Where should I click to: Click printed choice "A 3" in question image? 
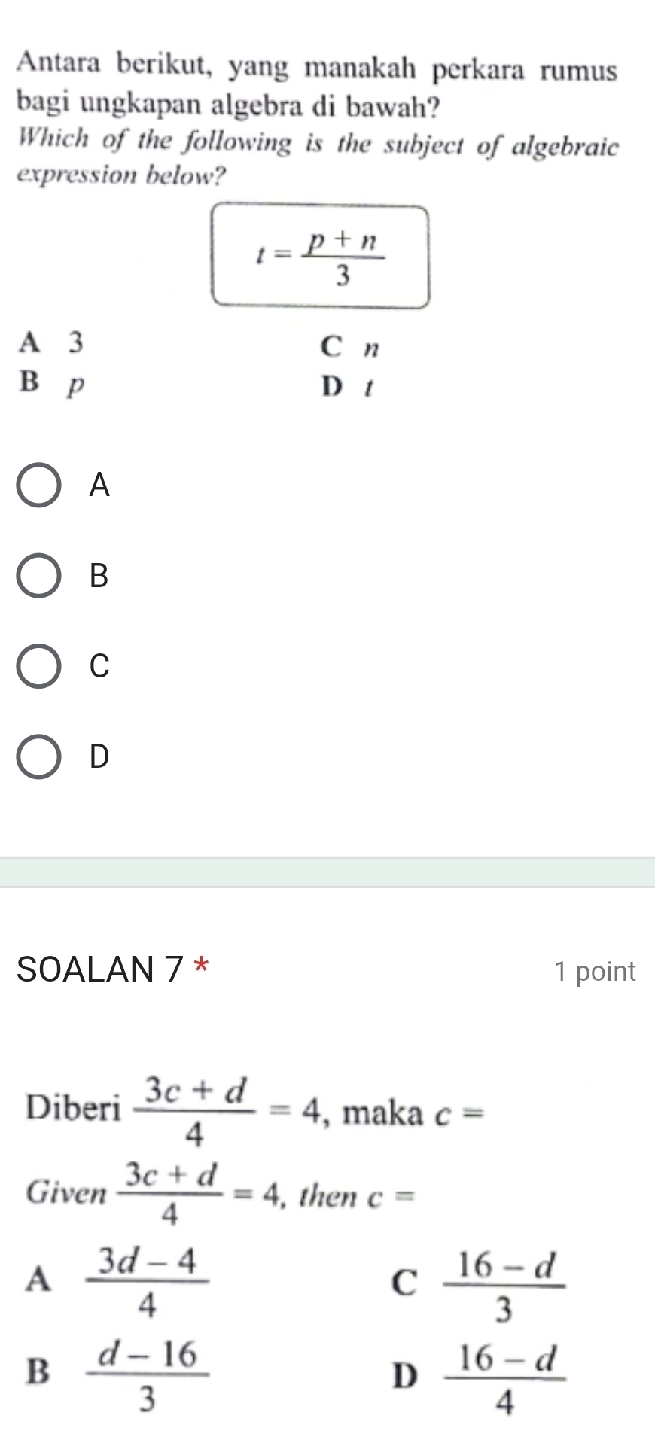(53, 343)
